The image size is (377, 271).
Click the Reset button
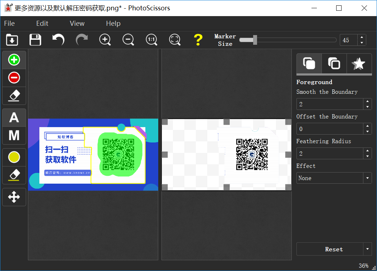pyautogui.click(x=330, y=249)
